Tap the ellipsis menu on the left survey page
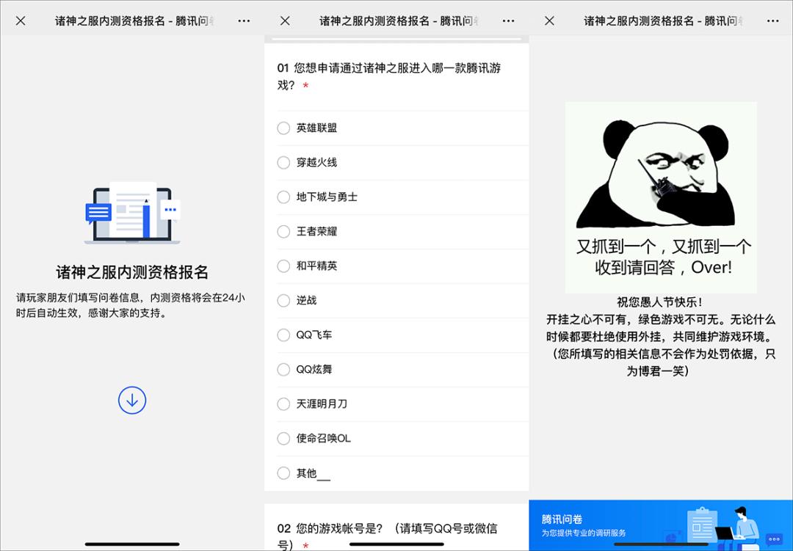Image resolution: width=793 pixels, height=551 pixels. [243, 21]
